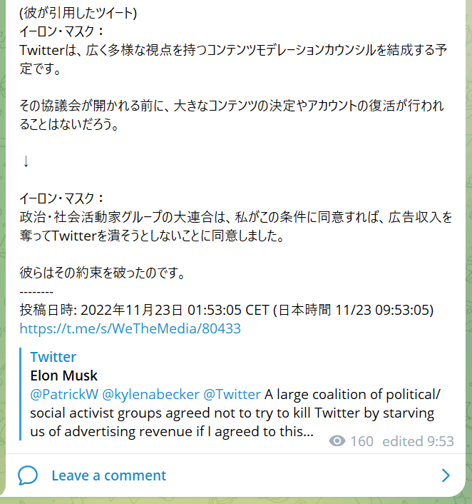Viewport: 472px width, 504px height.
Task: Click the paragraph starting with Twitterは
Action: pos(233,59)
